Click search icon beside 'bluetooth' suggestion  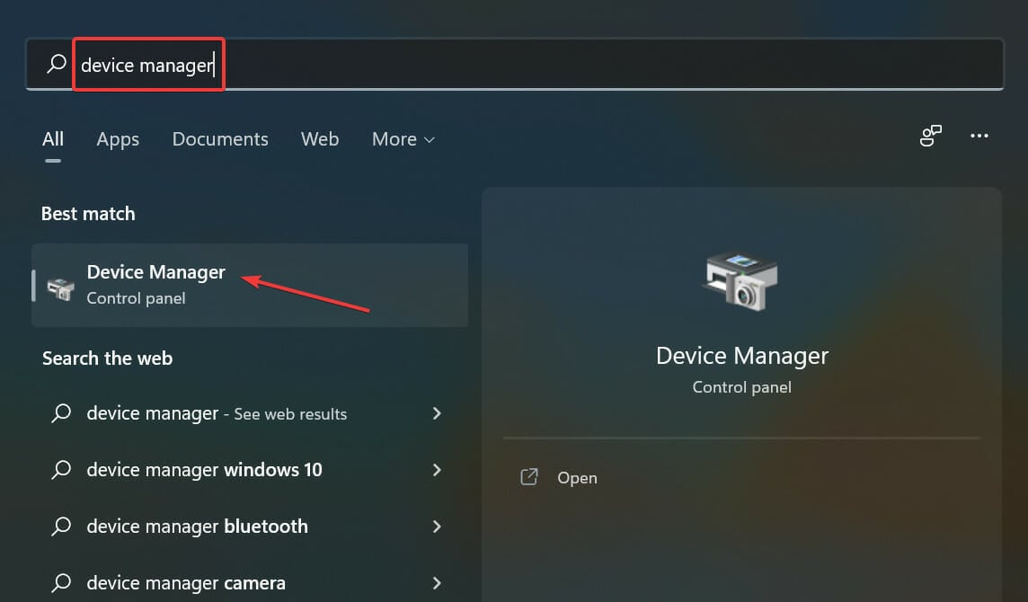(61, 526)
